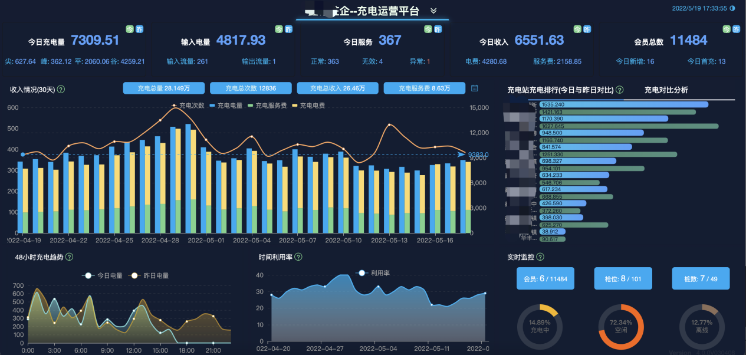
Task: Click help icon beside 时间利用率
Action: click(298, 257)
